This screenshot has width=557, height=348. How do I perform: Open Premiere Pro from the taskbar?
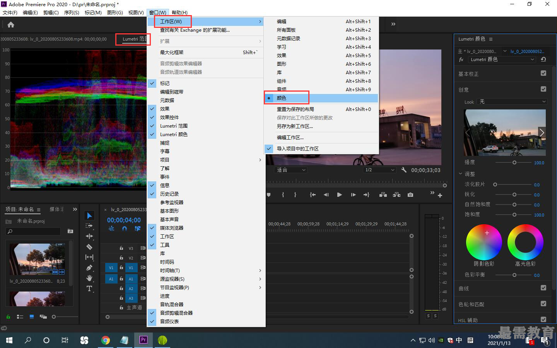point(143,340)
